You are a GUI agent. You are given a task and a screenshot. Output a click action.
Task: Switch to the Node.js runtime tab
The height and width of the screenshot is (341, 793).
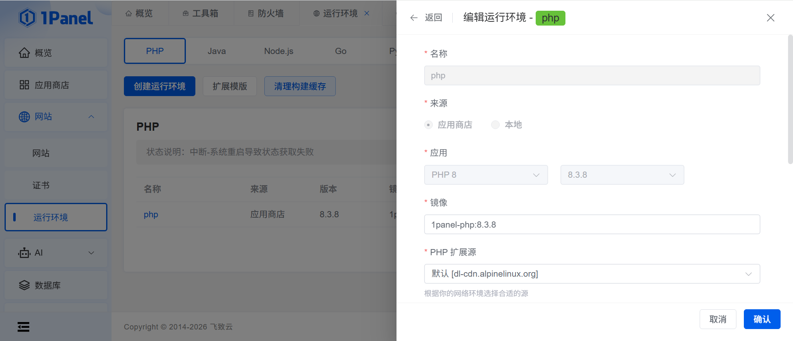tap(278, 51)
